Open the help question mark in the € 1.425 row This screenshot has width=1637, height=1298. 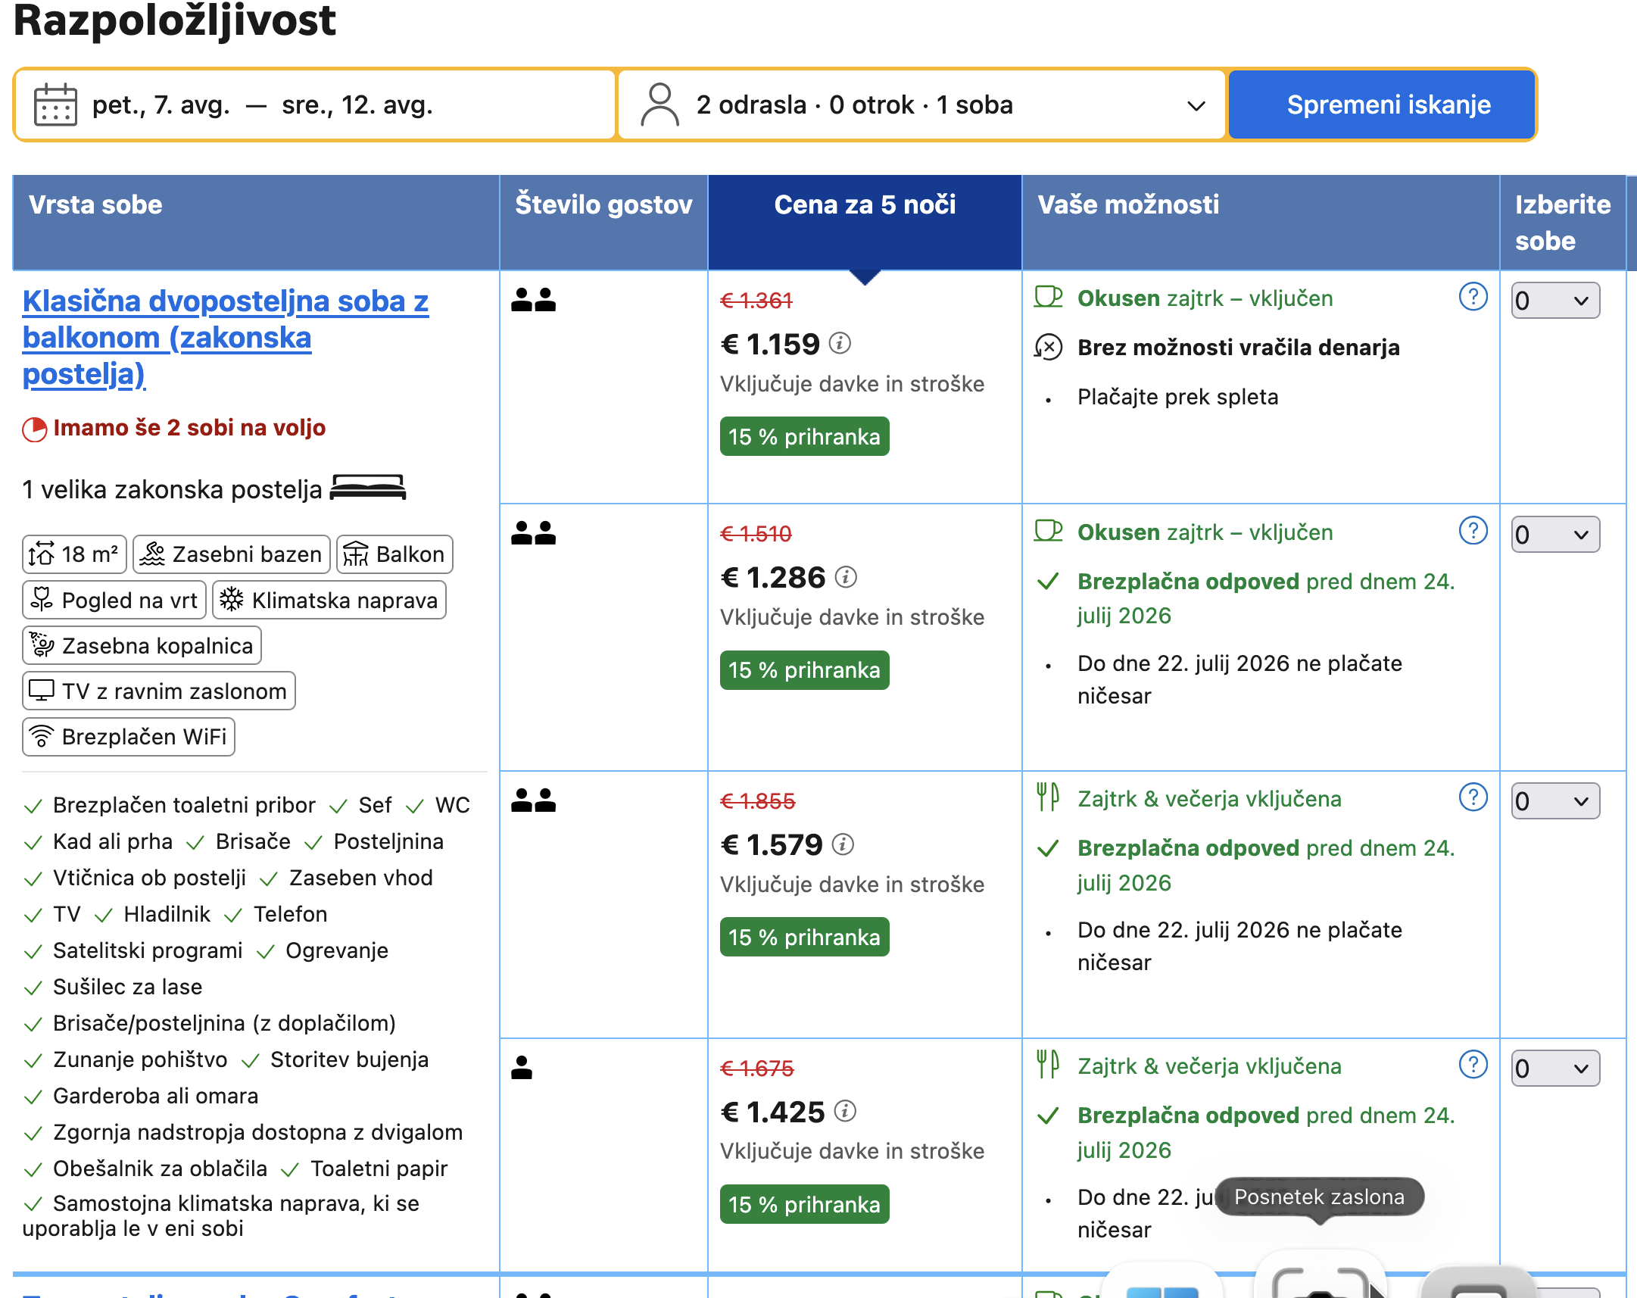pos(1473,1065)
